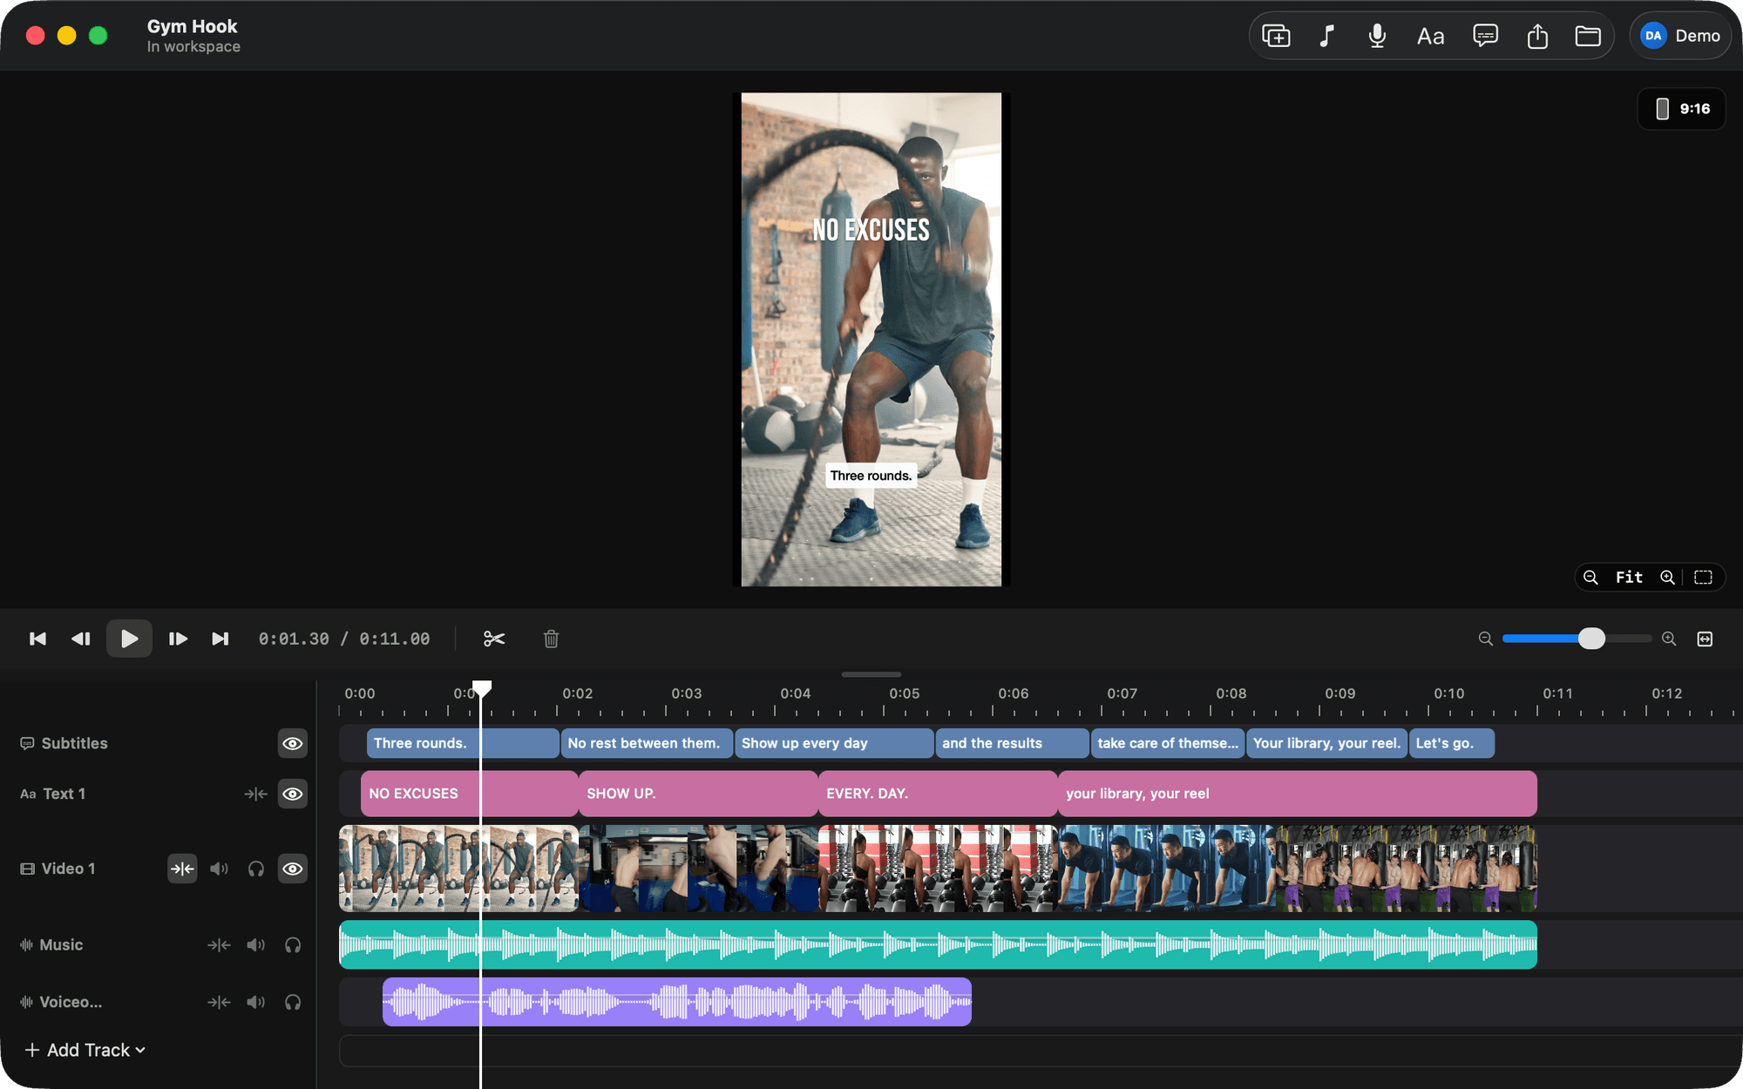Click the Fit preview zoom button

pos(1629,577)
